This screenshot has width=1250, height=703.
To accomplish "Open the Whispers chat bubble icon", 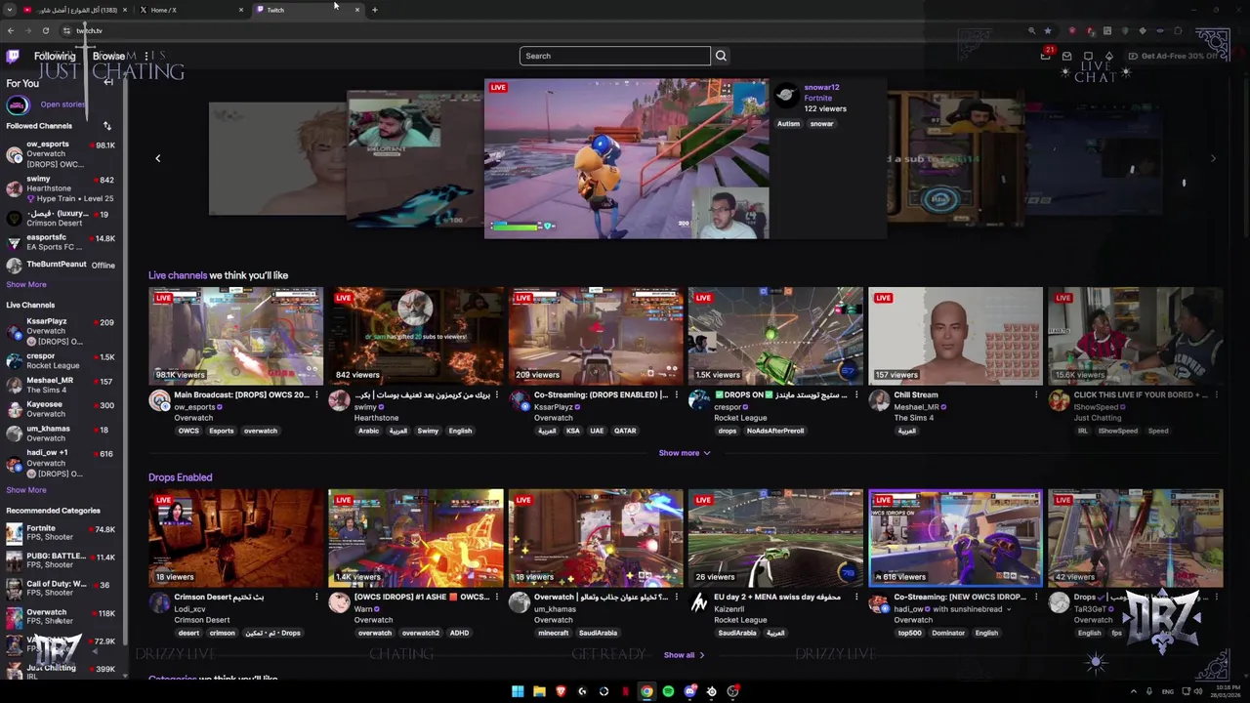I will coord(1088,56).
